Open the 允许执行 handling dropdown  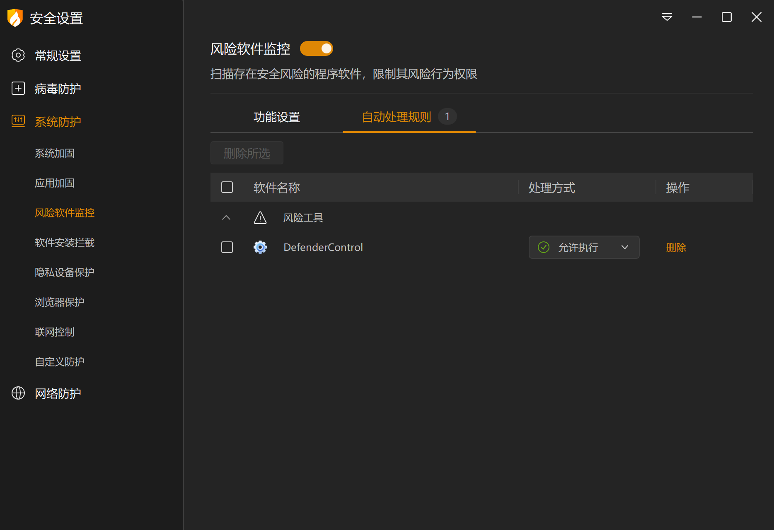click(x=584, y=247)
